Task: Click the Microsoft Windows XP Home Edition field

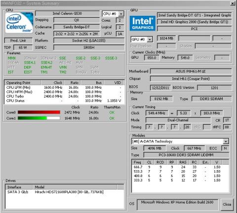Action: click(x=177, y=205)
